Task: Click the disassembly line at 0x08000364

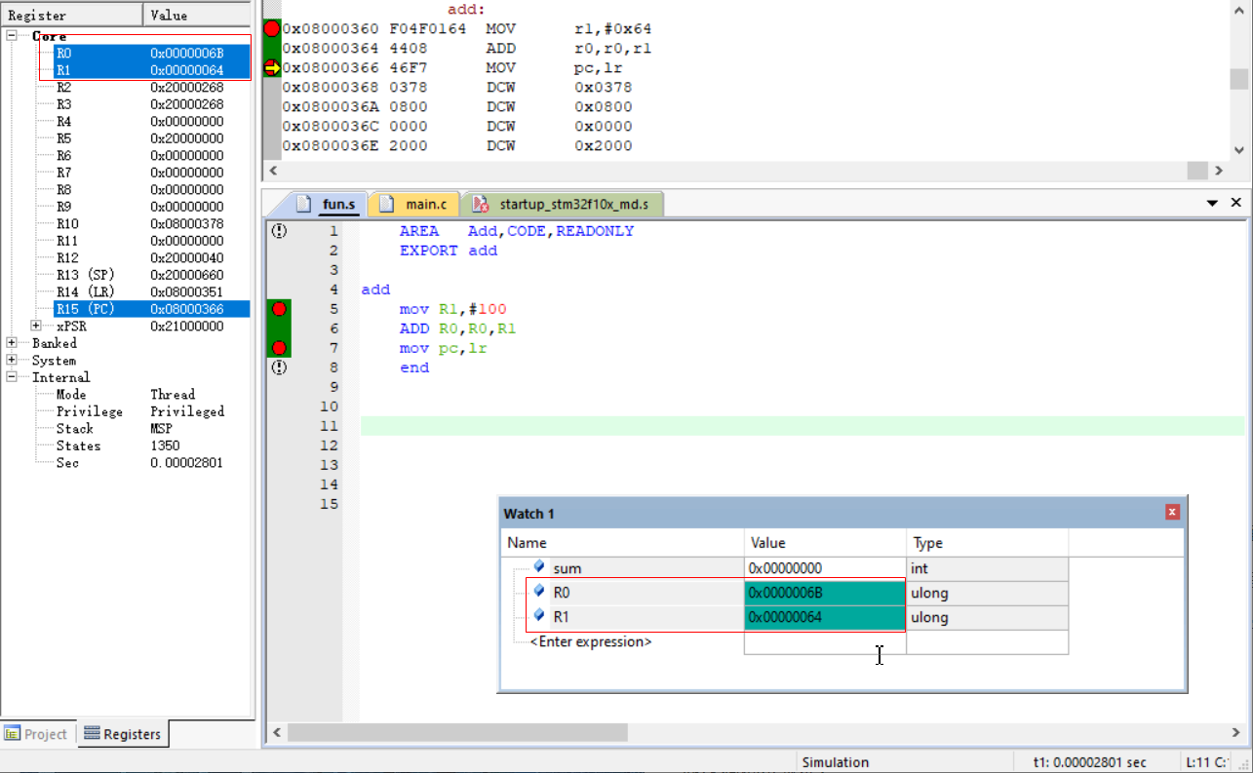Action: tap(467, 49)
